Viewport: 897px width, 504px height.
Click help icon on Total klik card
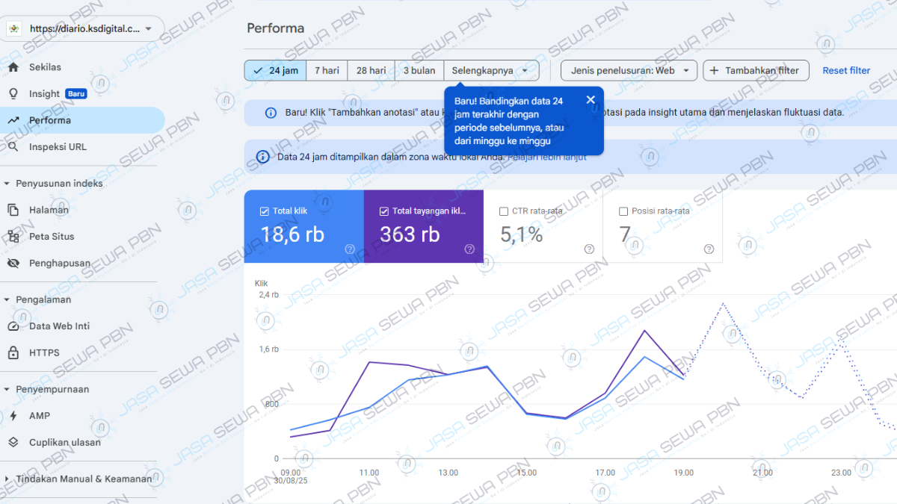coord(350,249)
